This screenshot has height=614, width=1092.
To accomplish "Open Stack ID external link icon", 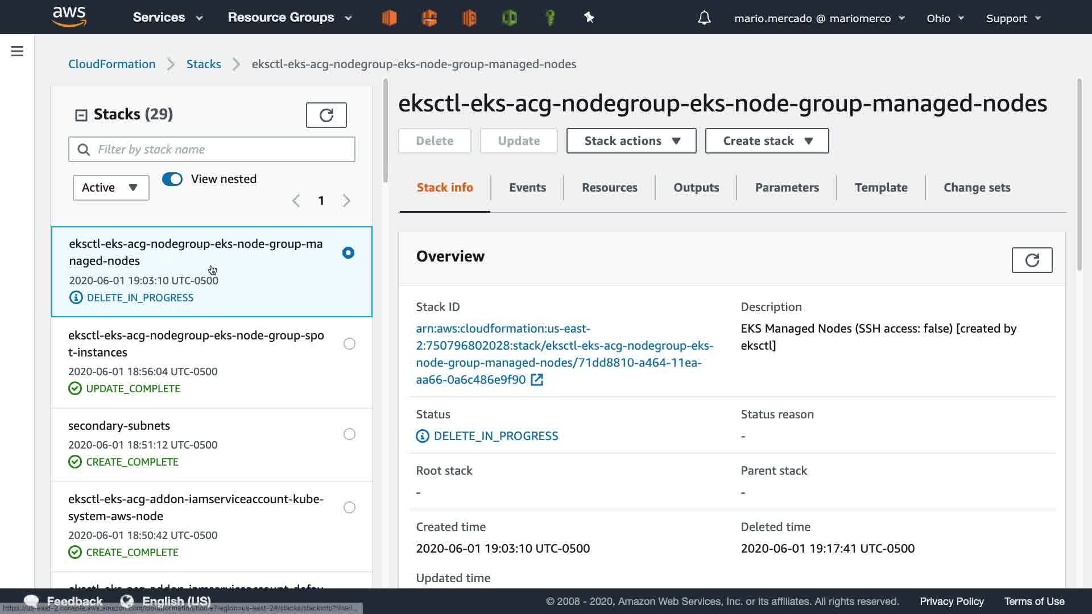I will tap(537, 380).
